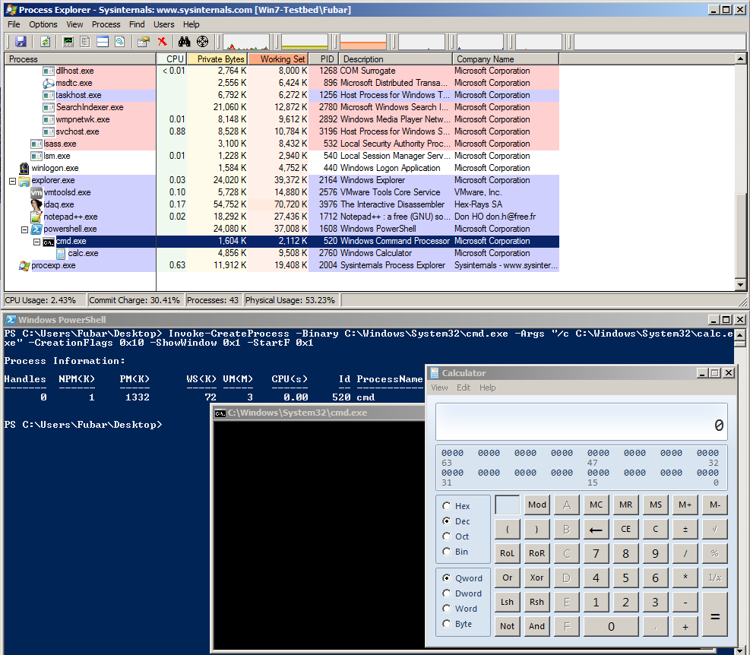The height and width of the screenshot is (655, 750).
Task: Select the calc.exe calculator icon
Action: point(61,254)
